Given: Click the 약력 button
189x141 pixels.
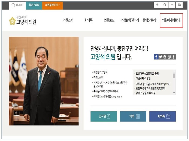Looking at the screenshot, I should 133,116.
